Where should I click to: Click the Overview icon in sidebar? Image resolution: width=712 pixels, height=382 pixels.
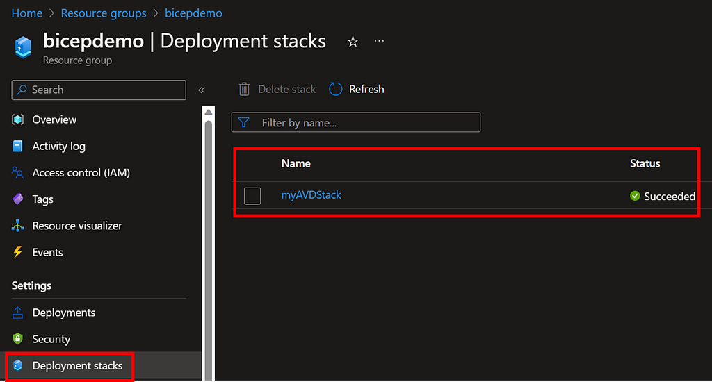17,119
